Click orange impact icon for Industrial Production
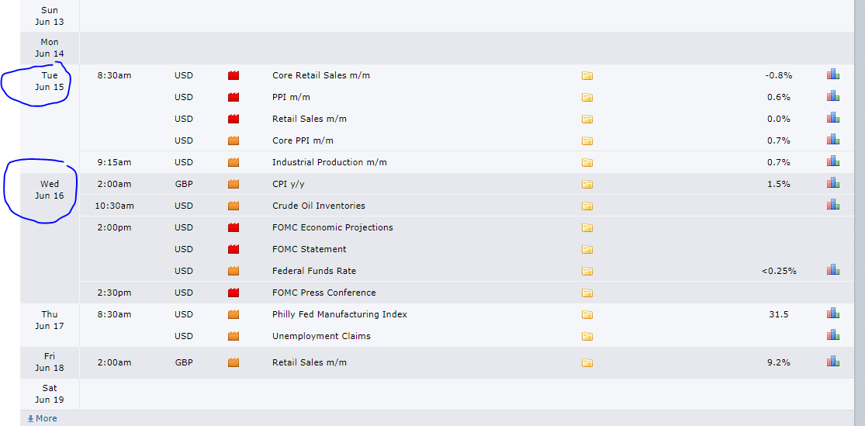 point(234,162)
